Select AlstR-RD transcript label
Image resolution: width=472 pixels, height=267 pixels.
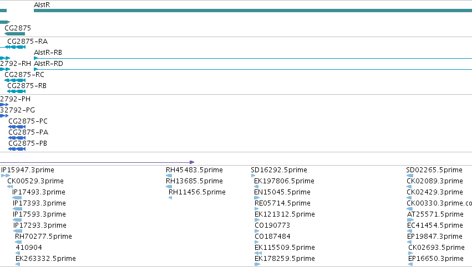pyautogui.click(x=48, y=64)
